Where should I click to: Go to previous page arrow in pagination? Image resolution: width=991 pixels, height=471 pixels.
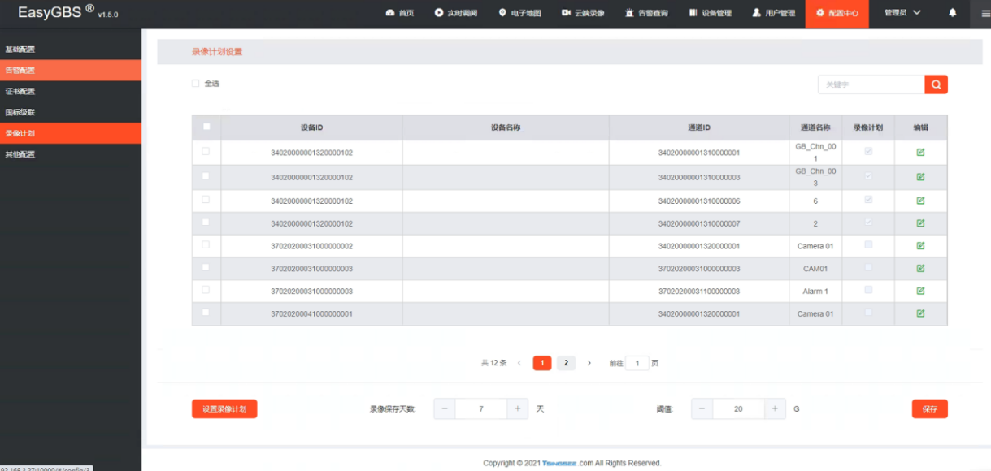[519, 363]
